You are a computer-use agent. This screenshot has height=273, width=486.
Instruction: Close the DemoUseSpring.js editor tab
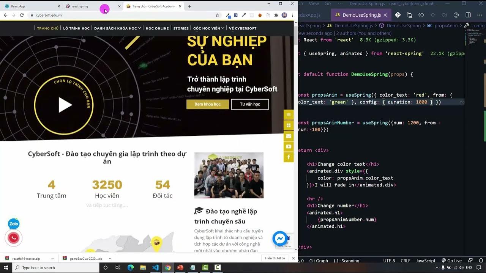click(385, 15)
